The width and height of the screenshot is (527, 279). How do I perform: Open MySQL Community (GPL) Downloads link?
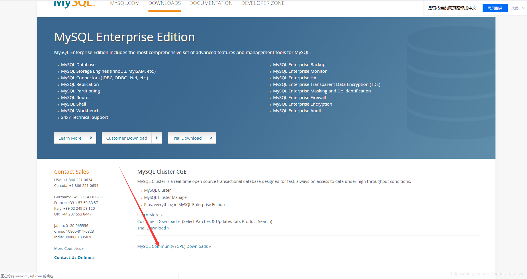[174, 246]
